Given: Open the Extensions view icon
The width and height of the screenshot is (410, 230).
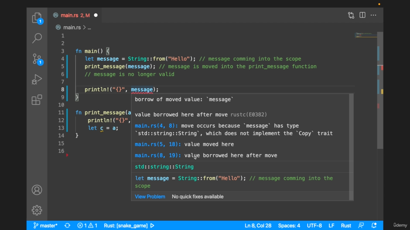Looking at the screenshot, I should click(37, 100).
